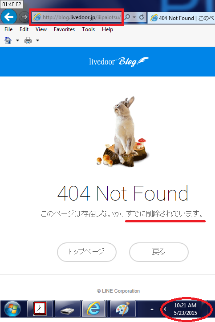215x322 pixels.
Task: Click the address bar search magnifier
Action: pos(127,17)
